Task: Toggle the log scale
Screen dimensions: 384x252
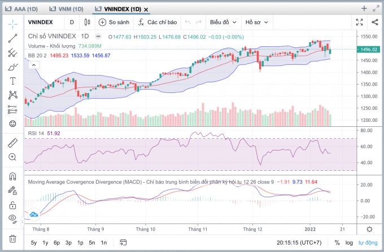Action: (349, 243)
